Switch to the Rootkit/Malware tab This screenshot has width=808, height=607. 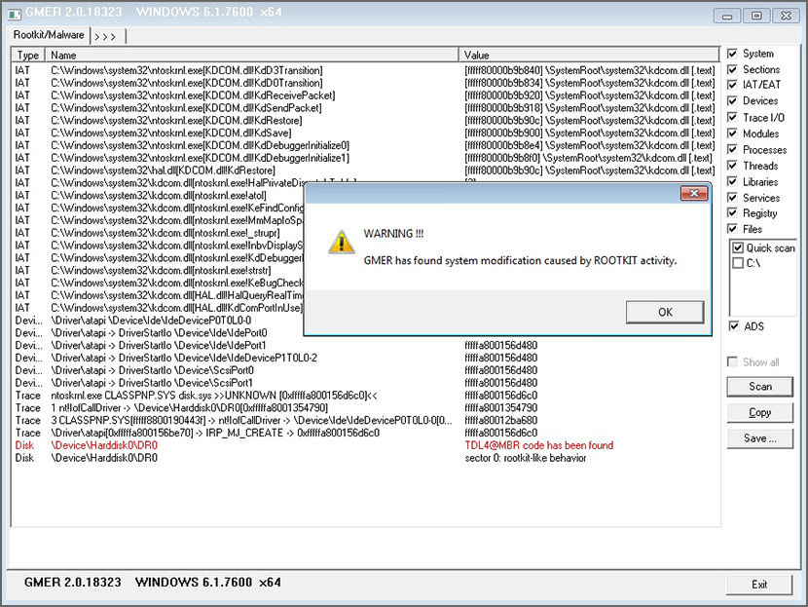click(49, 35)
